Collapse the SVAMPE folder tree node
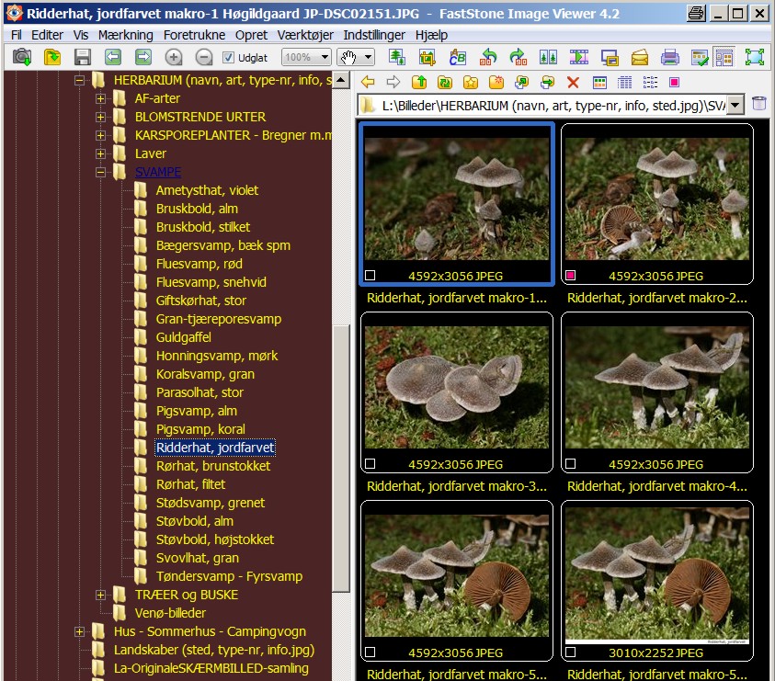 (101, 172)
